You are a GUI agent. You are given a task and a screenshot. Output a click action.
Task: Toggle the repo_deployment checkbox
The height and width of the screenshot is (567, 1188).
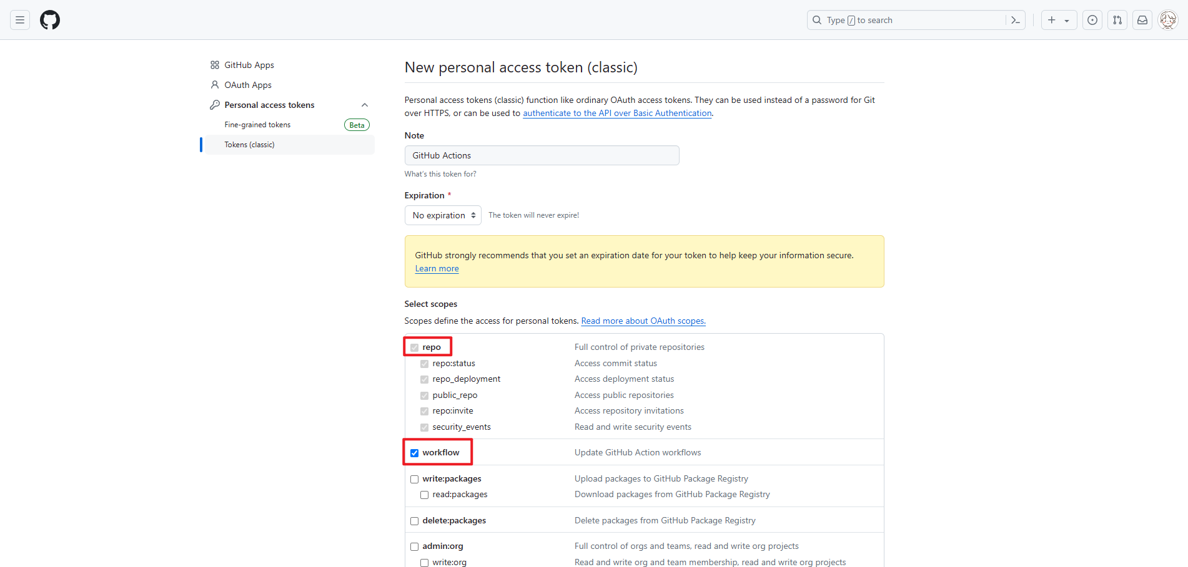pos(424,379)
